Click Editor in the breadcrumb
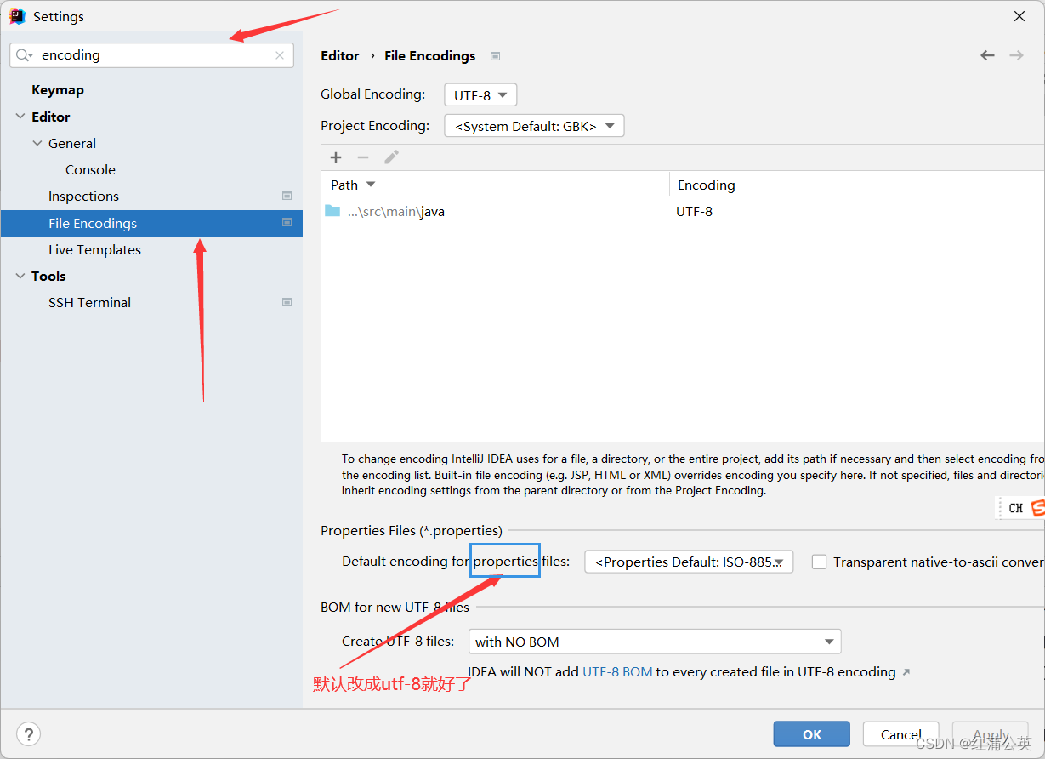This screenshot has width=1045, height=759. (340, 56)
